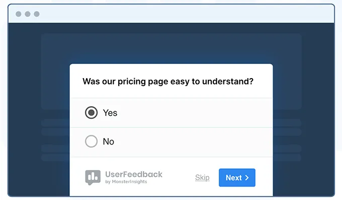Click the chevron arrow inside Next
This screenshot has height=200, width=342.
click(247, 178)
